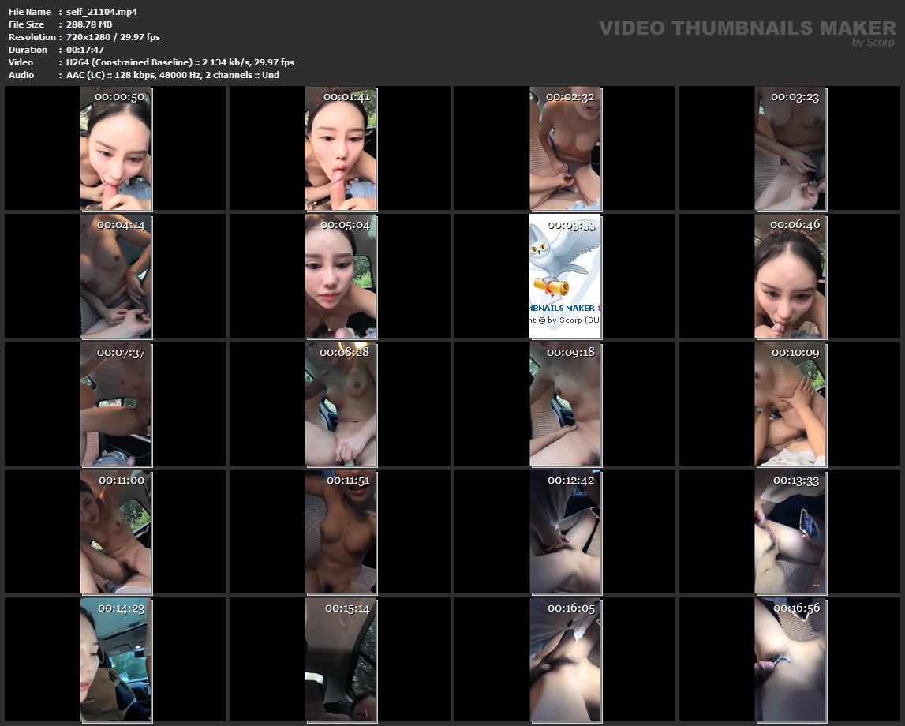Open the thumbnail stamped 00:00:50
This screenshot has height=726, width=905.
116,148
